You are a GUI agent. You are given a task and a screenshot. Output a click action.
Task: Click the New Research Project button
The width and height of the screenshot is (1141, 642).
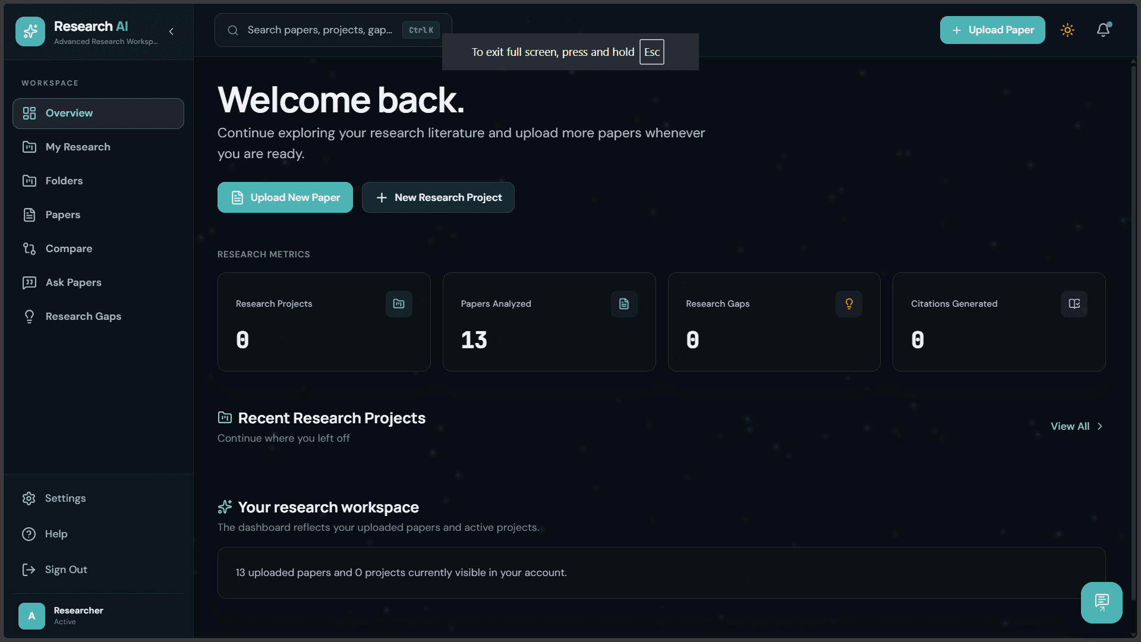438,197
